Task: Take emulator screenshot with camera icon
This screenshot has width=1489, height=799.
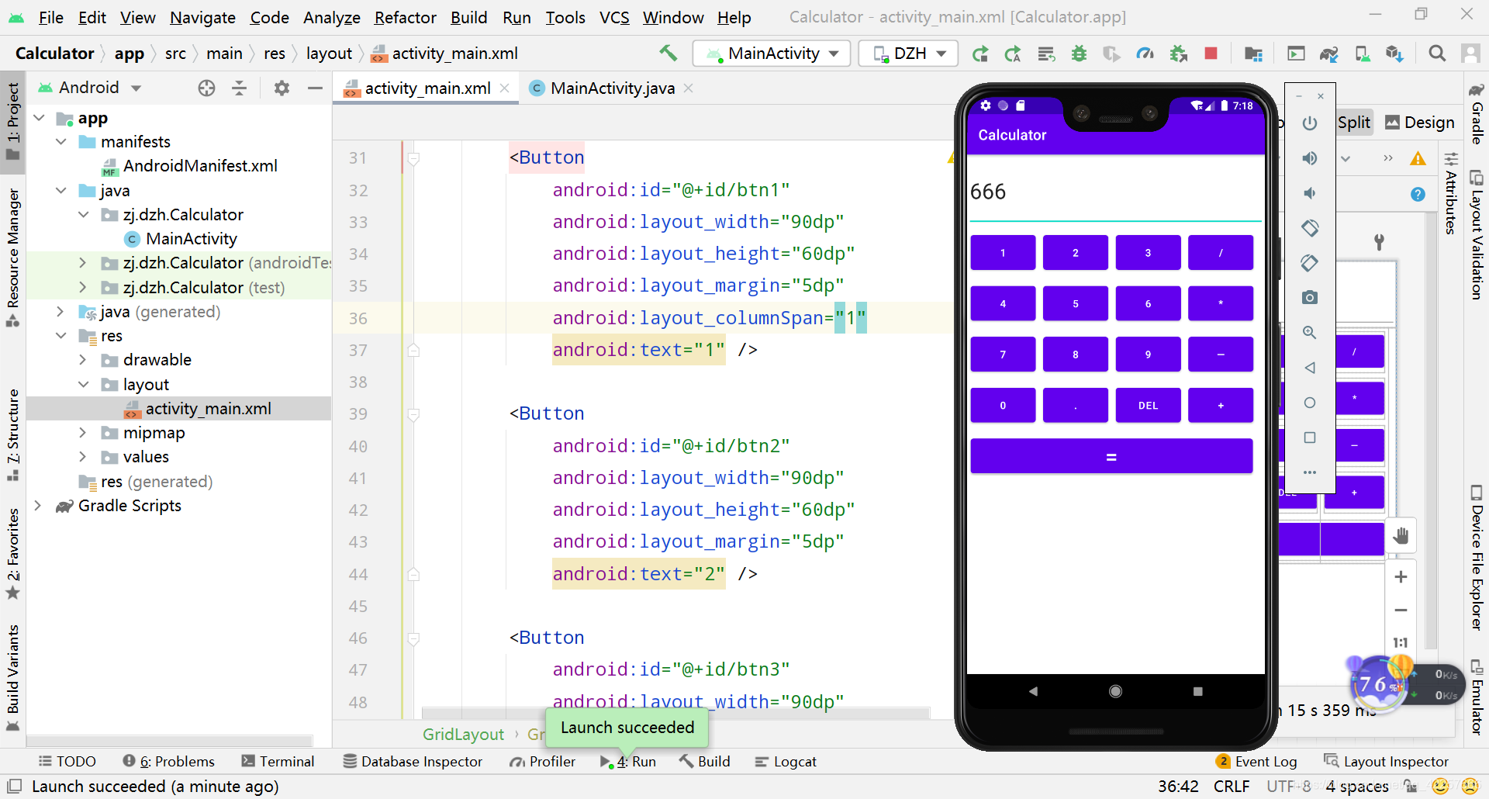Action: click(x=1310, y=297)
